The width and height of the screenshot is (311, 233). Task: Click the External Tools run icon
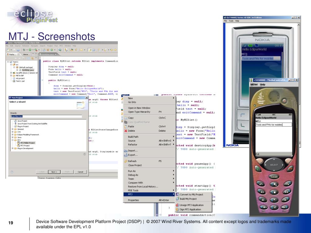tap(36, 50)
